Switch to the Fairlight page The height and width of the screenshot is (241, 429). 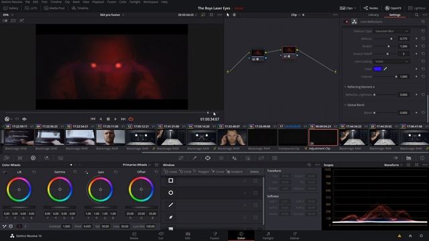[x=268, y=236]
